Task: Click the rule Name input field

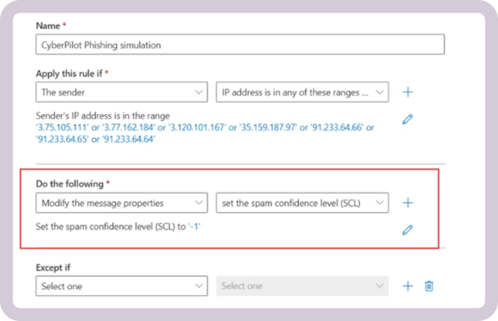Action: click(x=239, y=45)
